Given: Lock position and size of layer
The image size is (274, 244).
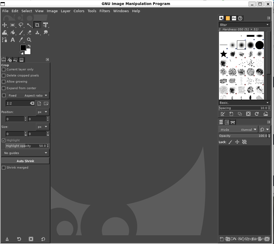Looking at the screenshot, I should (237, 142).
